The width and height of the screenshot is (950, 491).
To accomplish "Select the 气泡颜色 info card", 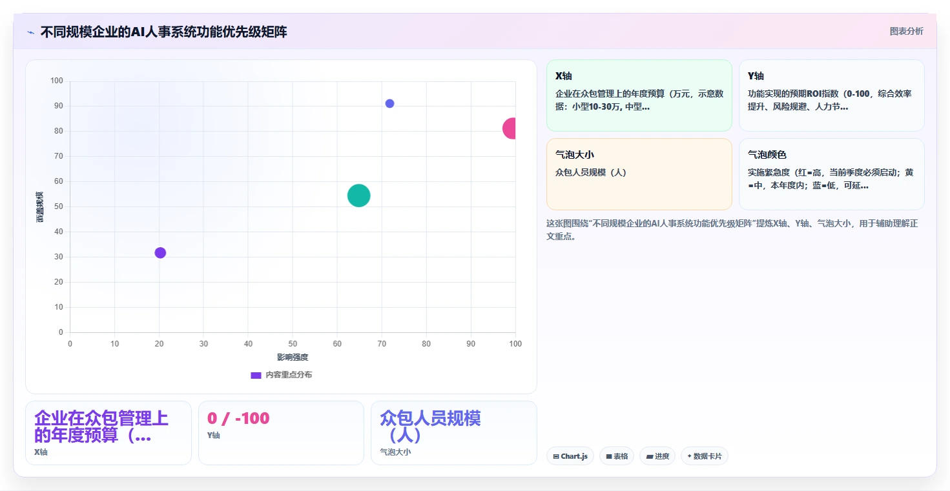I will [x=831, y=174].
